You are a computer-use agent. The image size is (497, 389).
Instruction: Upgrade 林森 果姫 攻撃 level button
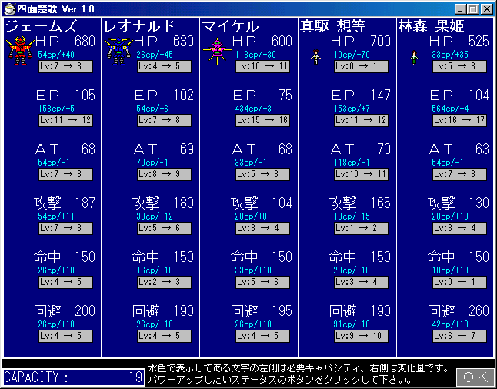pos(460,229)
